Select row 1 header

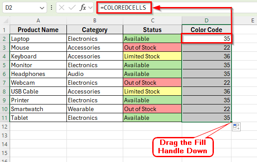pyautogui.click(x=4, y=30)
